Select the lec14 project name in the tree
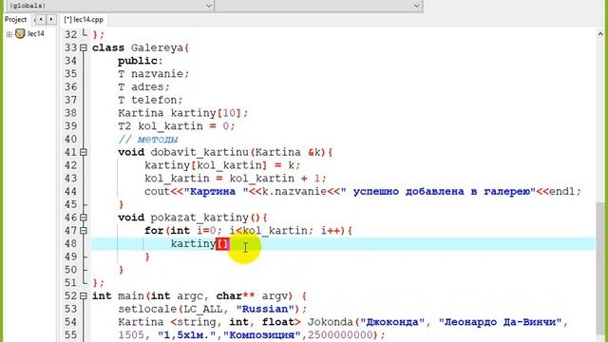The height and width of the screenshot is (342, 608). tap(36, 34)
